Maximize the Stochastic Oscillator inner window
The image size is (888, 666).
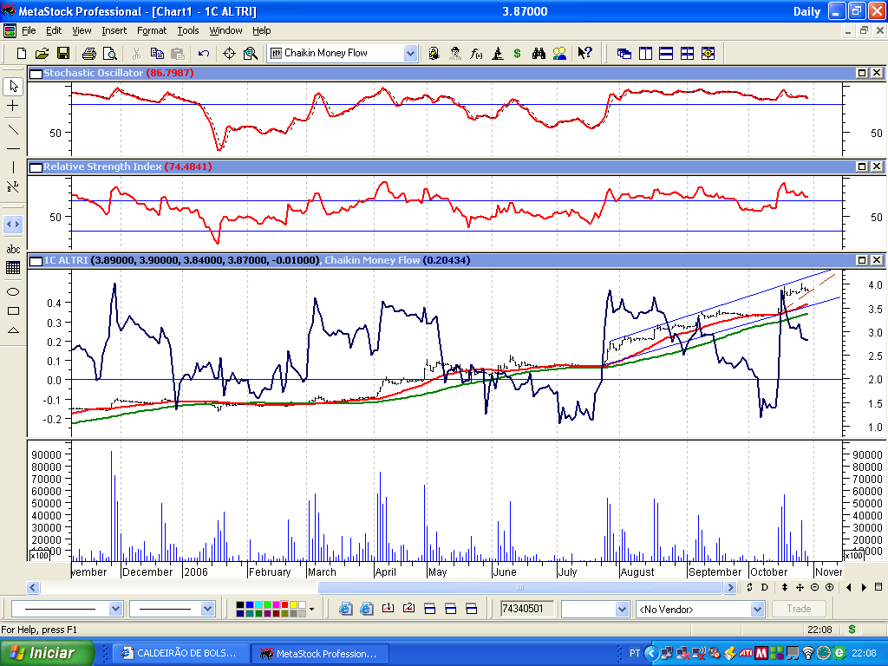pos(862,73)
